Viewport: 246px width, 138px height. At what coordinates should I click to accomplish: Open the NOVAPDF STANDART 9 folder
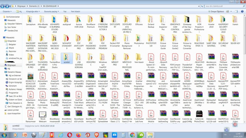[x=67, y=42]
